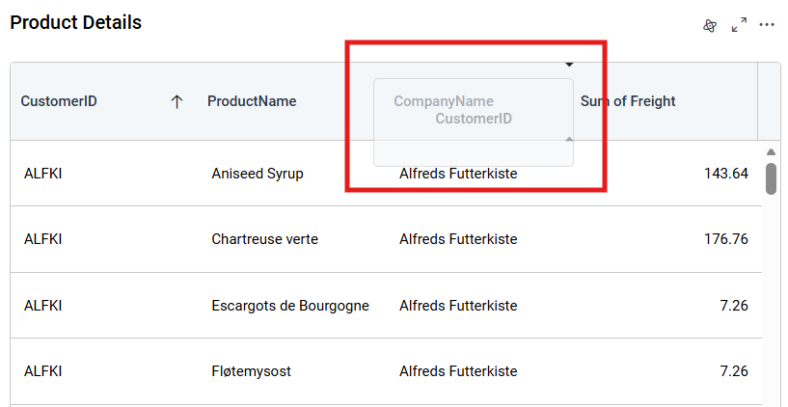Click the 176.76 freight value
This screenshot has width=788, height=407.
pos(725,239)
